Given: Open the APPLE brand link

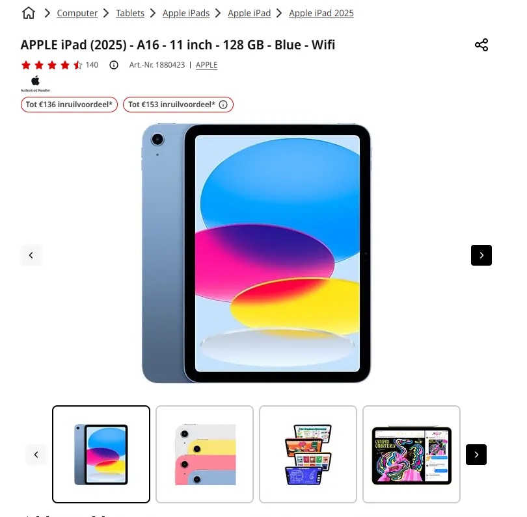Looking at the screenshot, I should click(206, 65).
